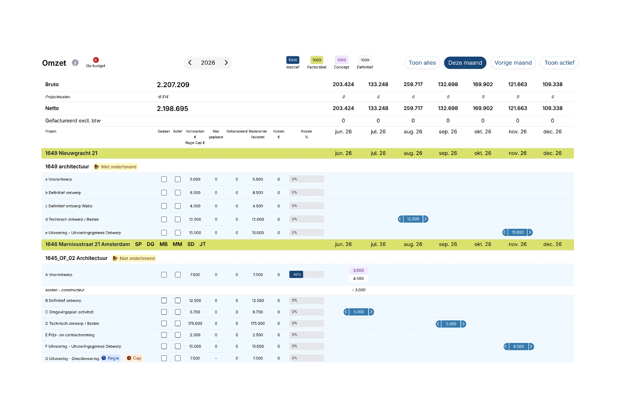Shift the 15.000 planning block left
Viewport: 623px width, 416px height.
click(x=505, y=232)
